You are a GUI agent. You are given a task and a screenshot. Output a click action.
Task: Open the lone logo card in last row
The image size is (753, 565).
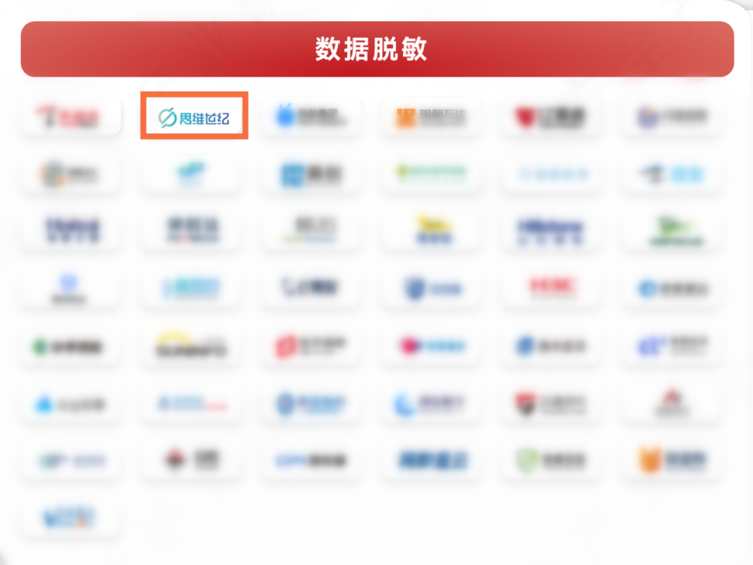[x=71, y=518]
